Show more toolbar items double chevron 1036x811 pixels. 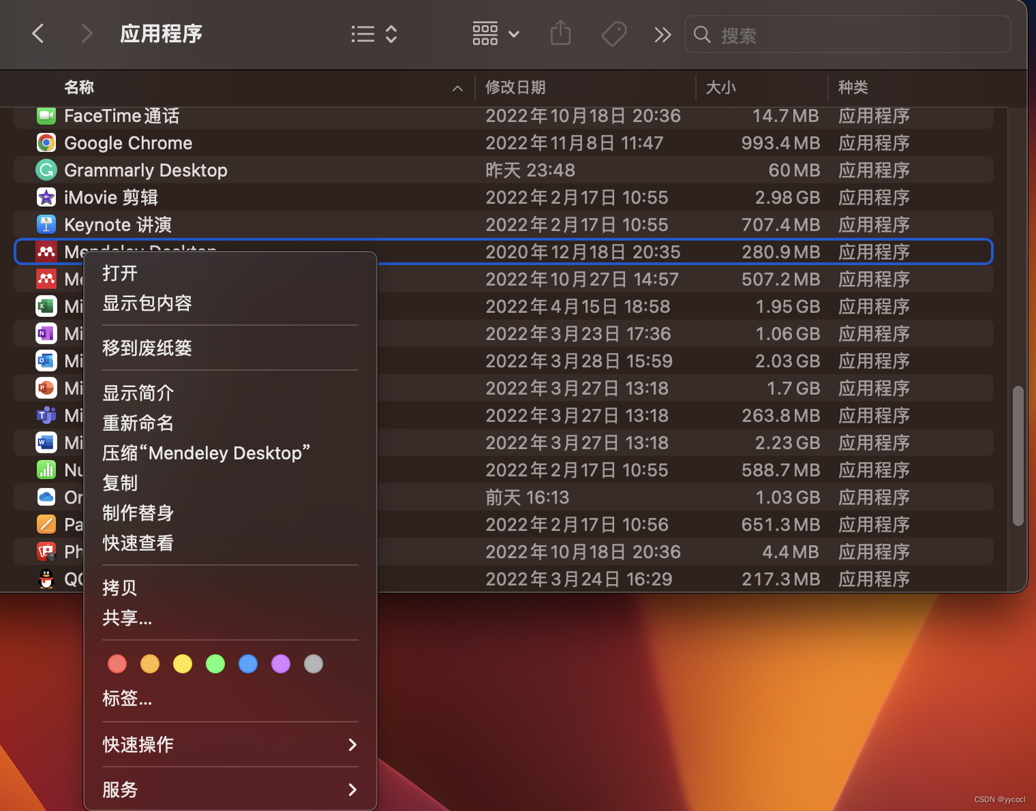pos(662,34)
